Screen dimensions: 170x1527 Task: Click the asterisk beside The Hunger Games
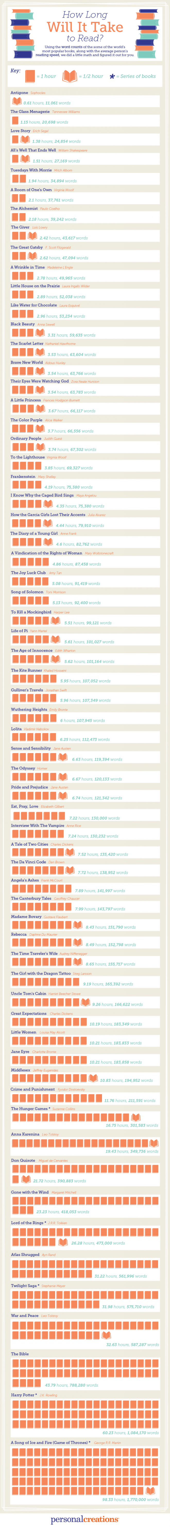coord(50,1108)
